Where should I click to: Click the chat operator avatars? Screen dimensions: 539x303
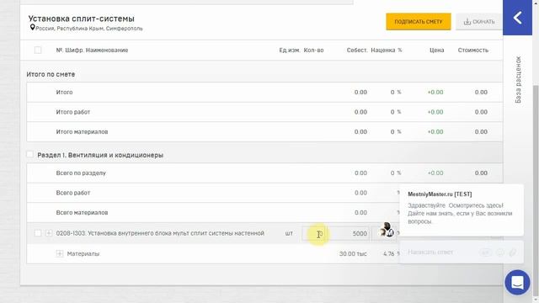click(387, 230)
